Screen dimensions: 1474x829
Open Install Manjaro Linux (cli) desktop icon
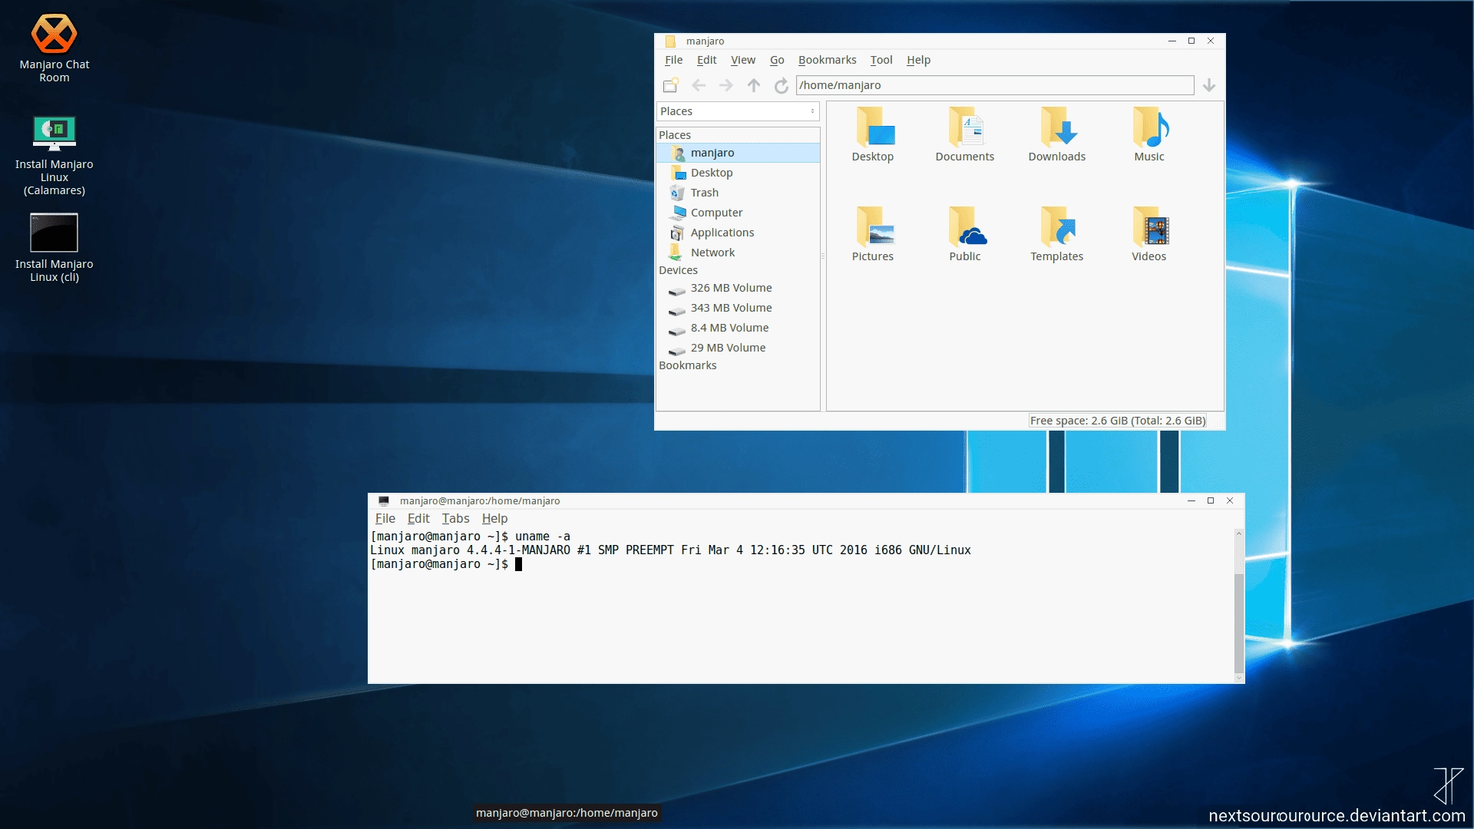[54, 248]
